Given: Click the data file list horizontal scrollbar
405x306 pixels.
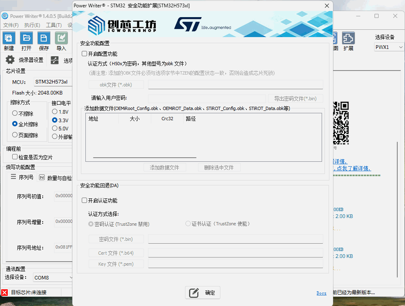Looking at the screenshot, I should coord(144,157).
